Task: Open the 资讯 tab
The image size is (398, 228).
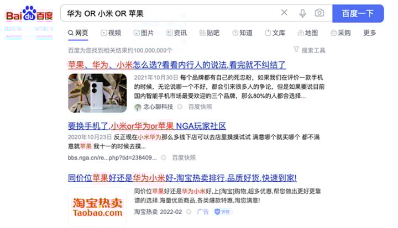Action: pyautogui.click(x=176, y=33)
